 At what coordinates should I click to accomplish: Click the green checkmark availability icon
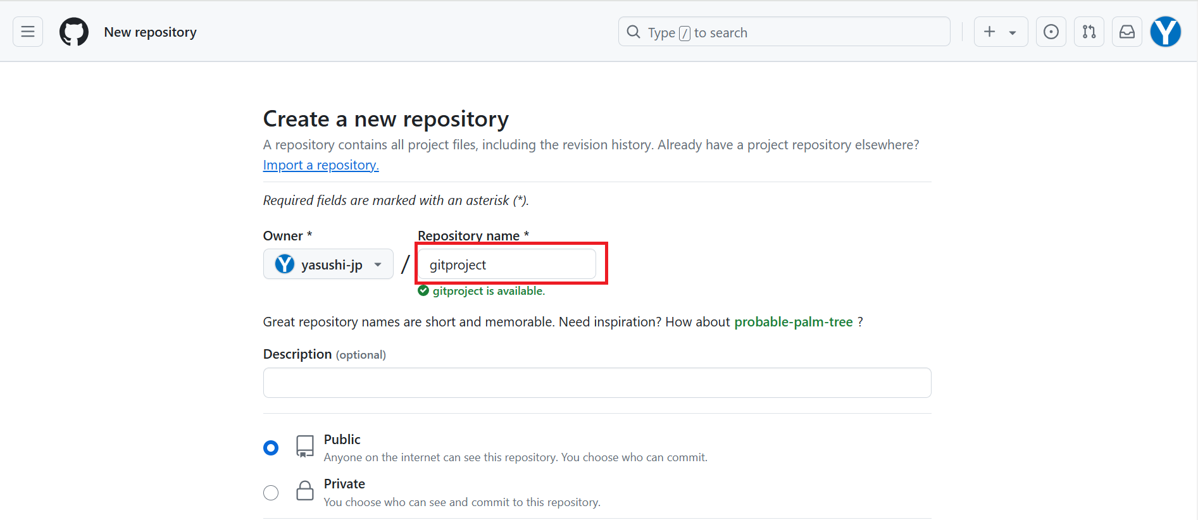pos(423,290)
